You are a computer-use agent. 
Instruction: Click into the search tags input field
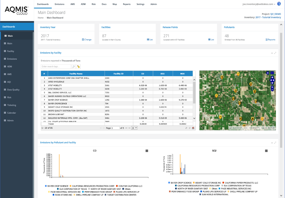[56, 67]
